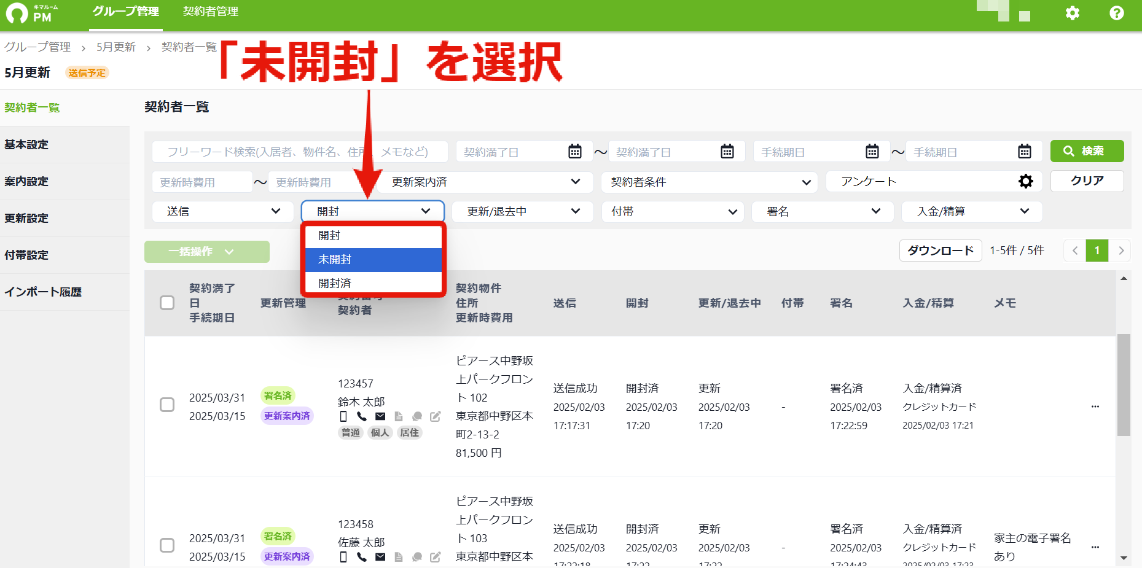The height and width of the screenshot is (568, 1142).
Task: Switch to the グループ管理 tab
Action: (x=126, y=12)
